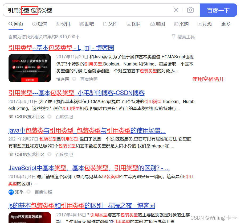This screenshot has height=223, width=241.
Task: Open CSDN技术社区 source under the 小毛驴 result
Action: [x=30, y=117]
